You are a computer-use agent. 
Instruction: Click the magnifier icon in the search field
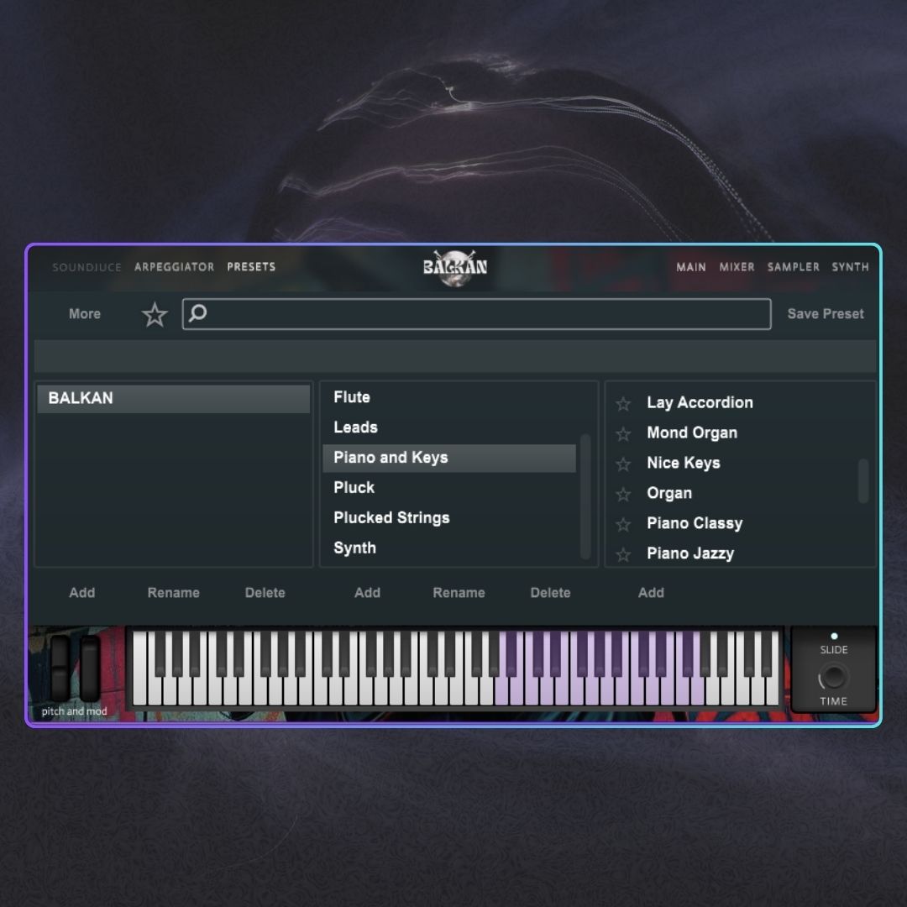(198, 314)
